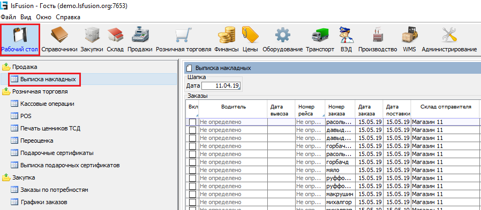The width and height of the screenshot is (481, 210).
Task: Open the Справка menu
Action: 68,17
